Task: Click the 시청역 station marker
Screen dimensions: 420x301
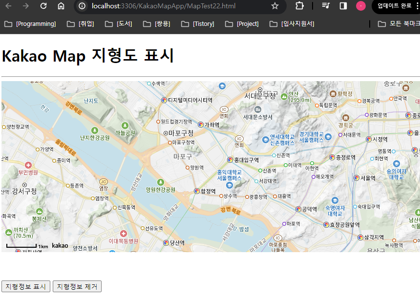Action: click(369, 139)
